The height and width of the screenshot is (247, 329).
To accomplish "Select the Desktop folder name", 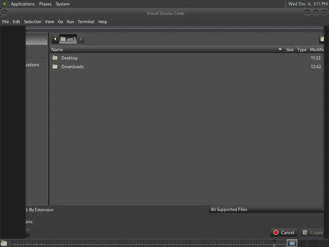I will point(69,58).
